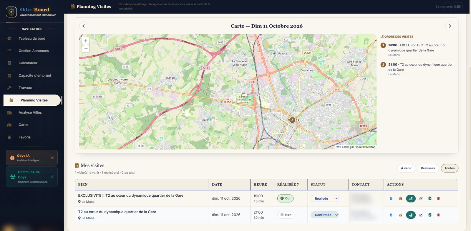This screenshot has width=471, height=231.
Task: Zoom in on the map
Action: click(86, 41)
